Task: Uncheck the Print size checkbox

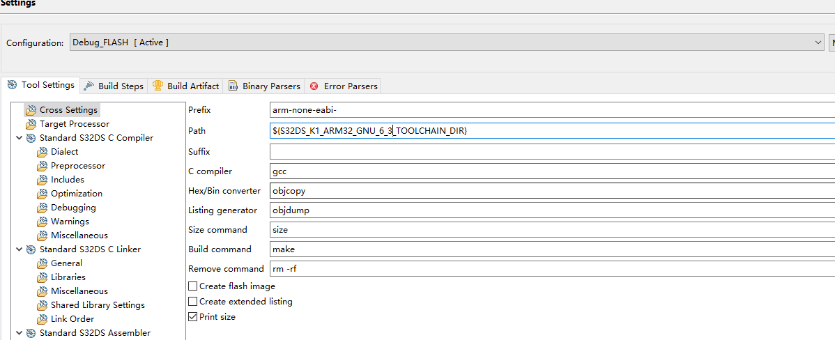Action: 193,317
